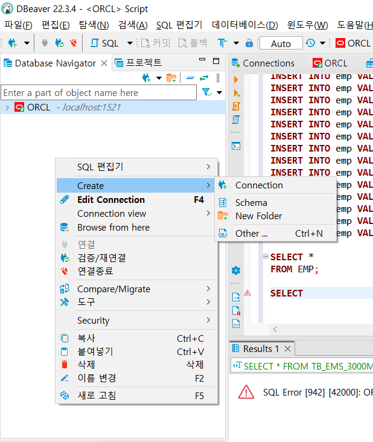373x442 pixels.
Task: Click New Connection icon in navigator toolbar
Action: point(147,78)
